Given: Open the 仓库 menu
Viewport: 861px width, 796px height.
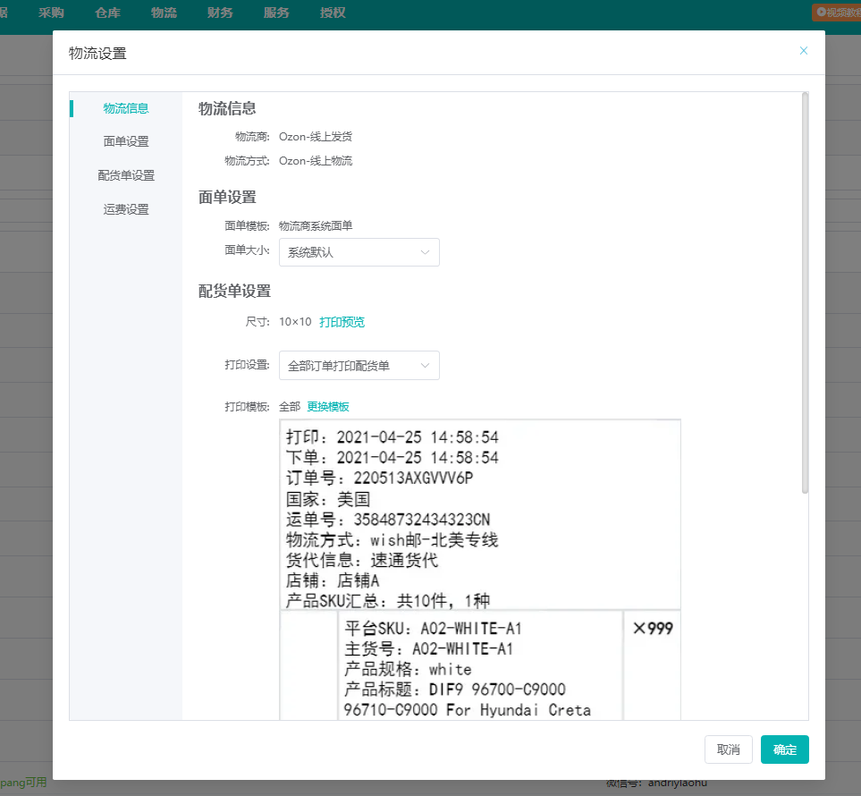Looking at the screenshot, I should [x=107, y=12].
